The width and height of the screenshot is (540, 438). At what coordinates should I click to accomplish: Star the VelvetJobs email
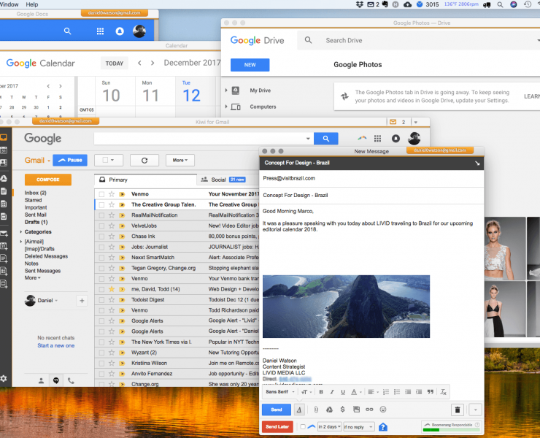[112, 226]
